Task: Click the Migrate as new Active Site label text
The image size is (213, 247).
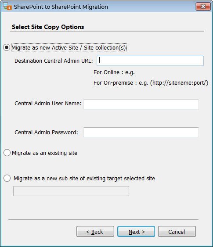Action: pyautogui.click(x=69, y=47)
